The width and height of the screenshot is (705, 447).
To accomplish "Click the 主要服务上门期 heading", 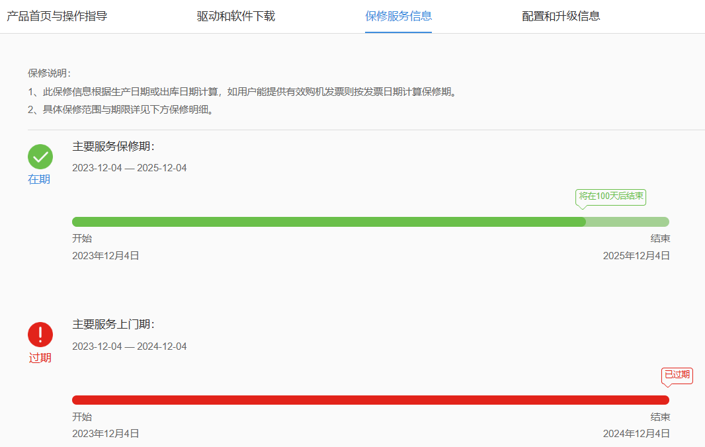I will click(x=113, y=324).
